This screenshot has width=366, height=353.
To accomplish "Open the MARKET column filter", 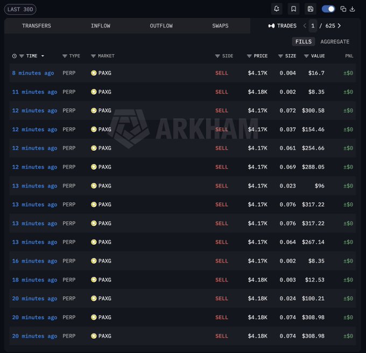I will point(93,56).
